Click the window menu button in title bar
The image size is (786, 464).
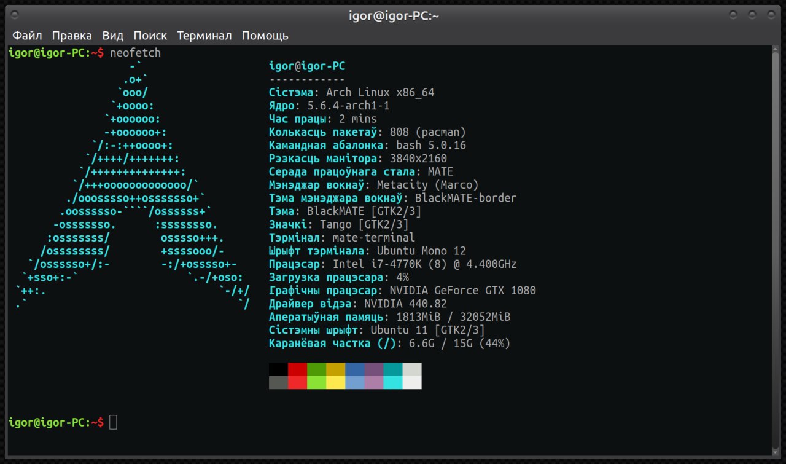15,14
